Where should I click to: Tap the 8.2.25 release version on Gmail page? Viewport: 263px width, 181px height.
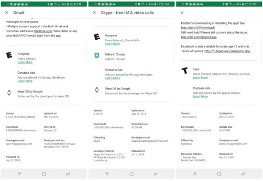click(x=21, y=117)
